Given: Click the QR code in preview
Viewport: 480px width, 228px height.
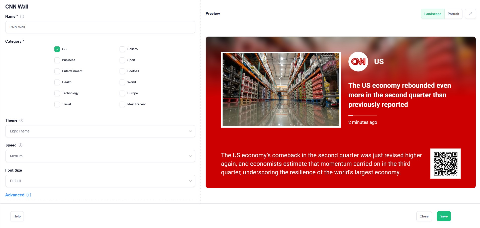Looking at the screenshot, I should click(445, 164).
